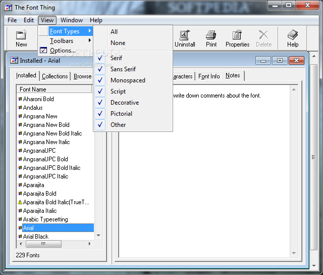This screenshot has height=275, width=323.
Task: Open the Edit menu
Action: tap(29, 20)
